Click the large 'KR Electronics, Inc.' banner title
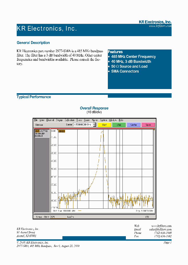The height and width of the screenshot is (265, 188). pos(47,28)
